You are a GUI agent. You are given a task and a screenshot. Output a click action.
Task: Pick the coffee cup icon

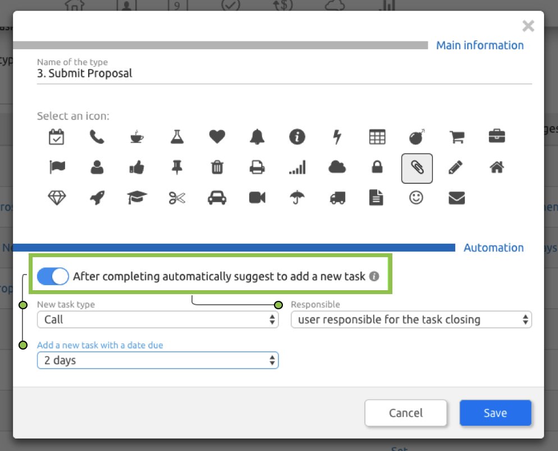click(137, 137)
